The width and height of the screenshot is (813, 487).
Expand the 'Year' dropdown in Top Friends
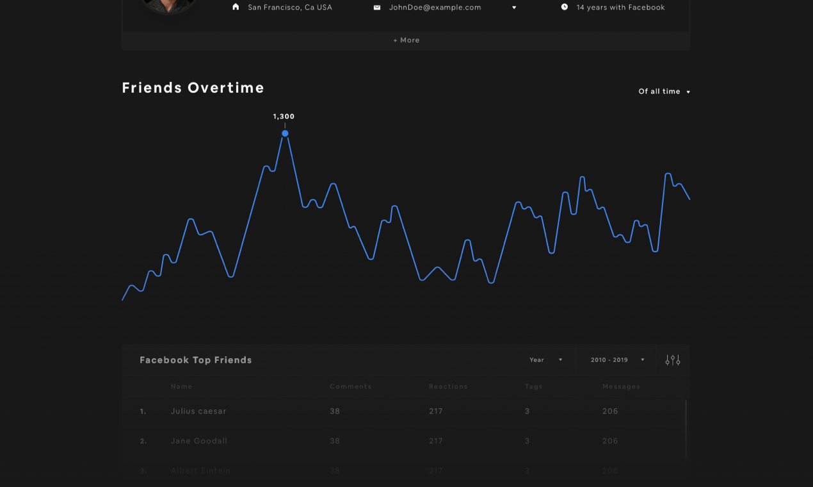coord(545,359)
